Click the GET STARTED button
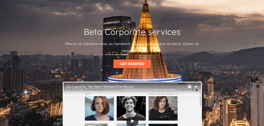 132,64
